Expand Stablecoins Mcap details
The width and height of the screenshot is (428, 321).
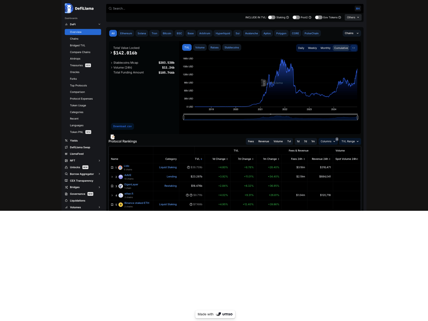click(112, 63)
